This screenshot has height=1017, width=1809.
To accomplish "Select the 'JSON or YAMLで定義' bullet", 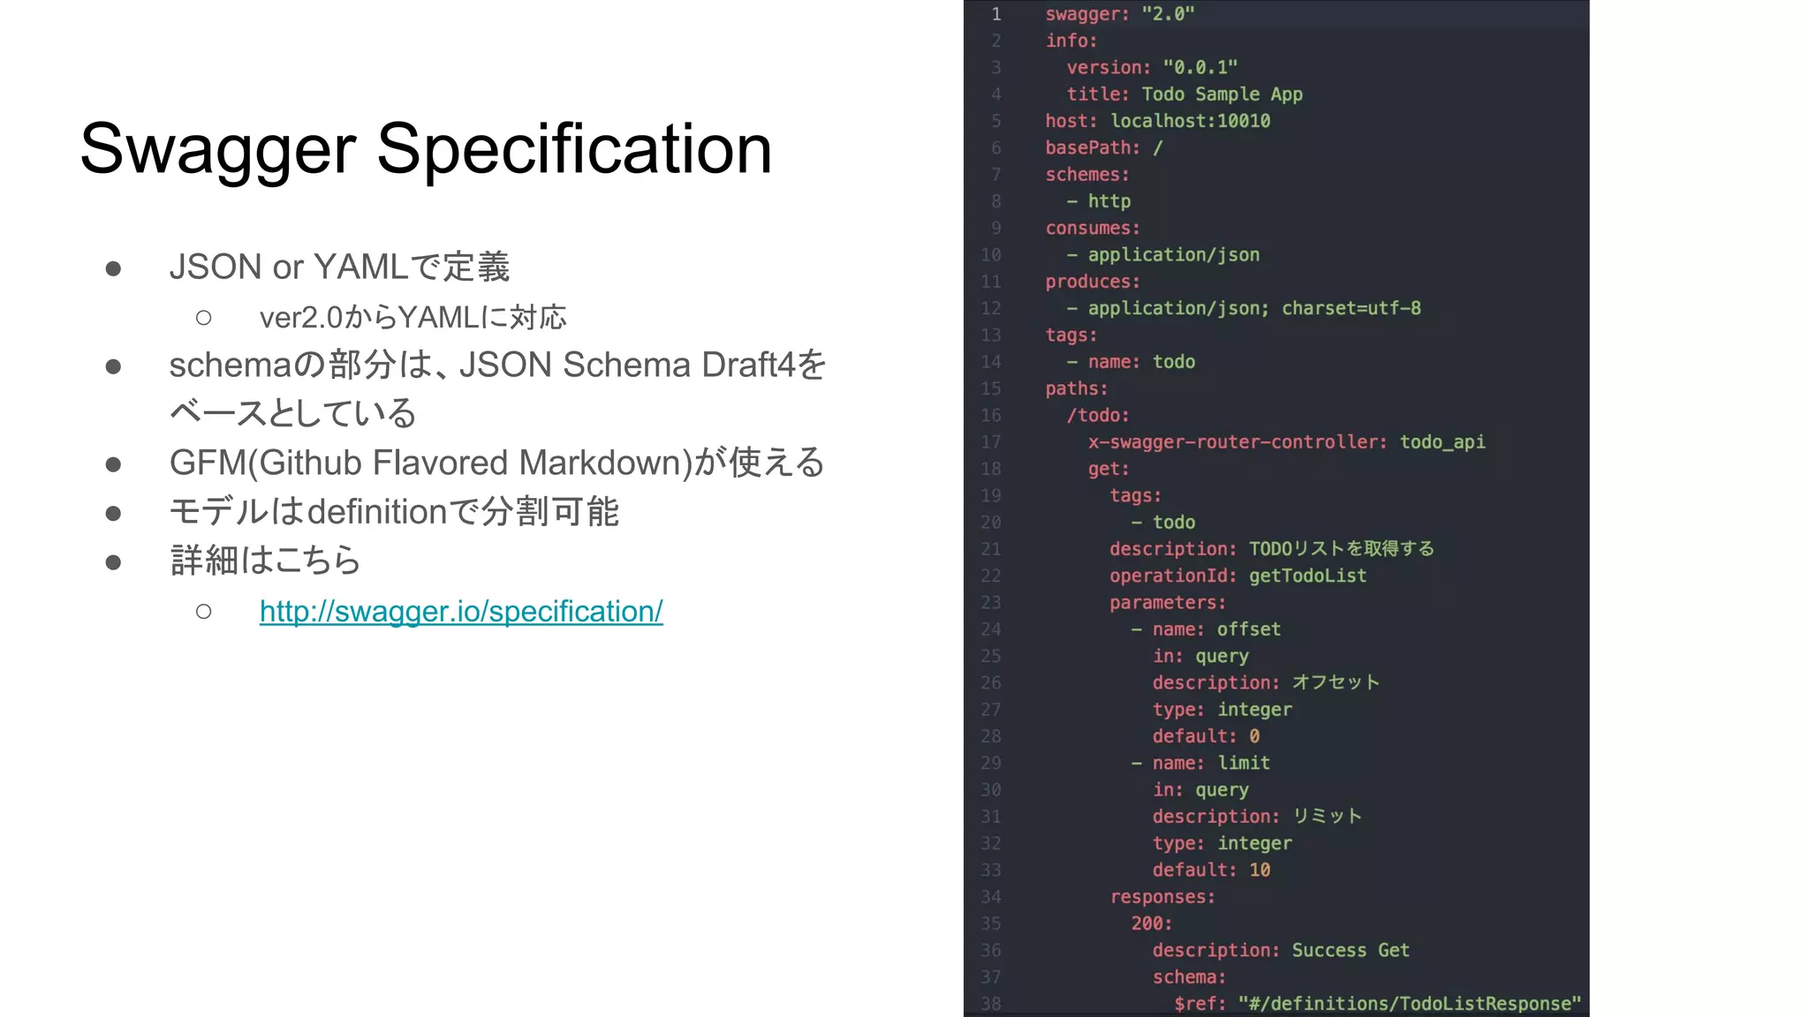I will pyautogui.click(x=339, y=267).
